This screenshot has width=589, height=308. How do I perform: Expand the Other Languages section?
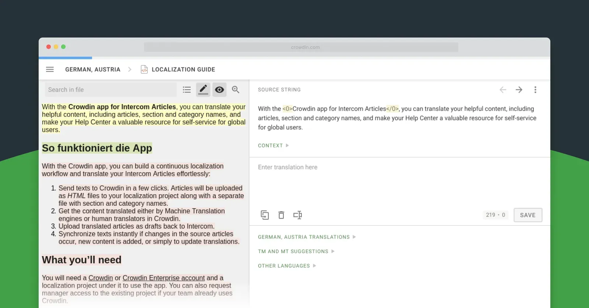[287, 266]
